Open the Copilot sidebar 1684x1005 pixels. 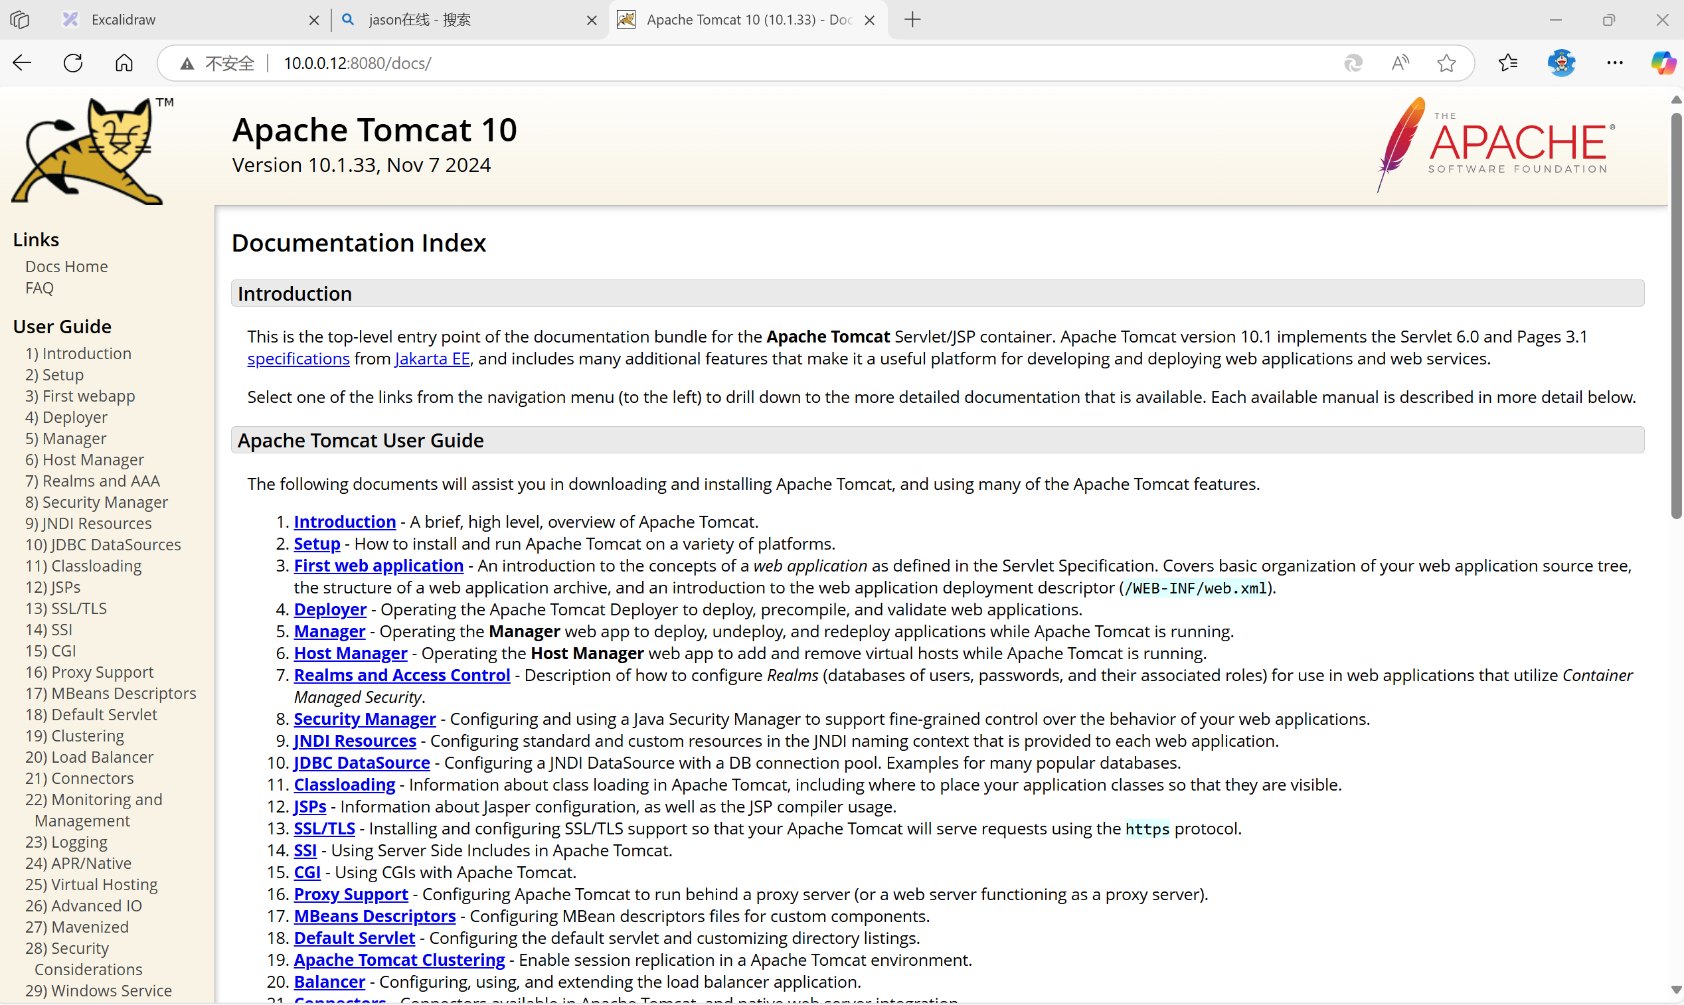pos(1663,63)
